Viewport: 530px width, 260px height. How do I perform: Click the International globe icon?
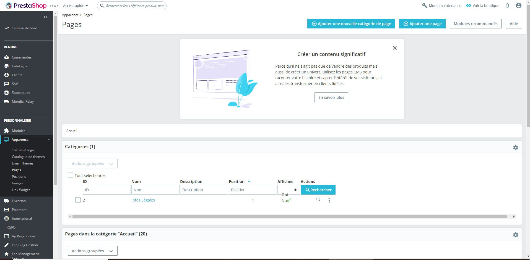7,219
